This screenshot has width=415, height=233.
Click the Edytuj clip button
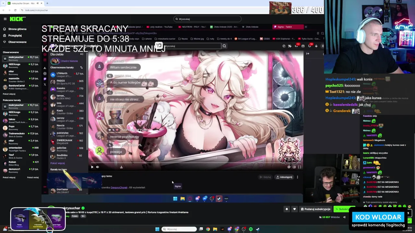[x=265, y=177]
